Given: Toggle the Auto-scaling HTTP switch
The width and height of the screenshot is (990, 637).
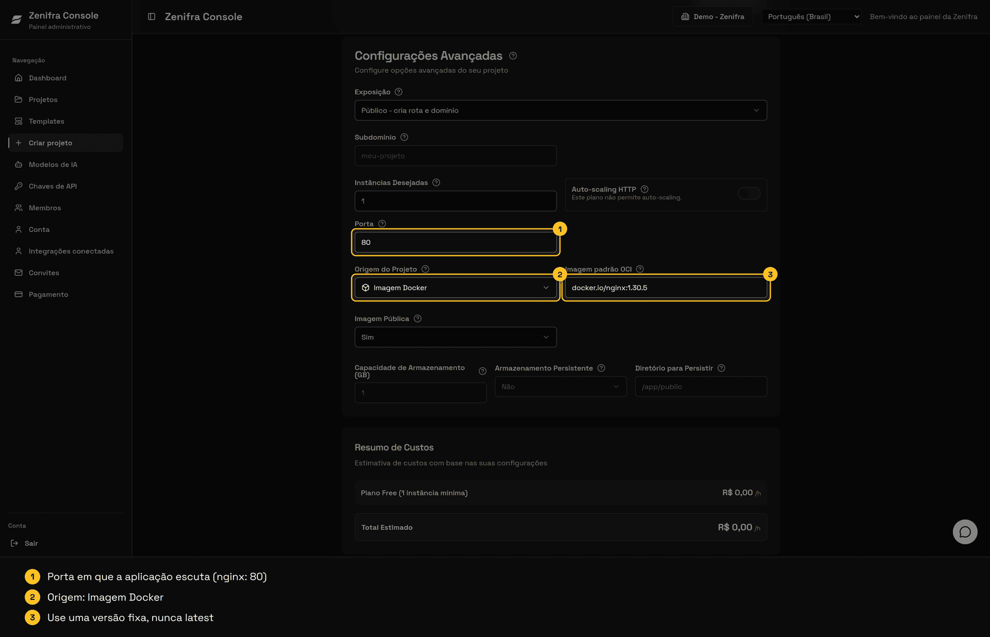Looking at the screenshot, I should click(749, 193).
